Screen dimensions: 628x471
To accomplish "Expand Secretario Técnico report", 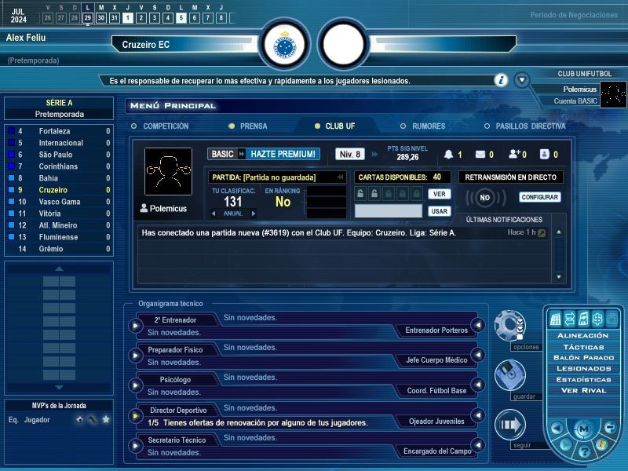I will [135, 445].
